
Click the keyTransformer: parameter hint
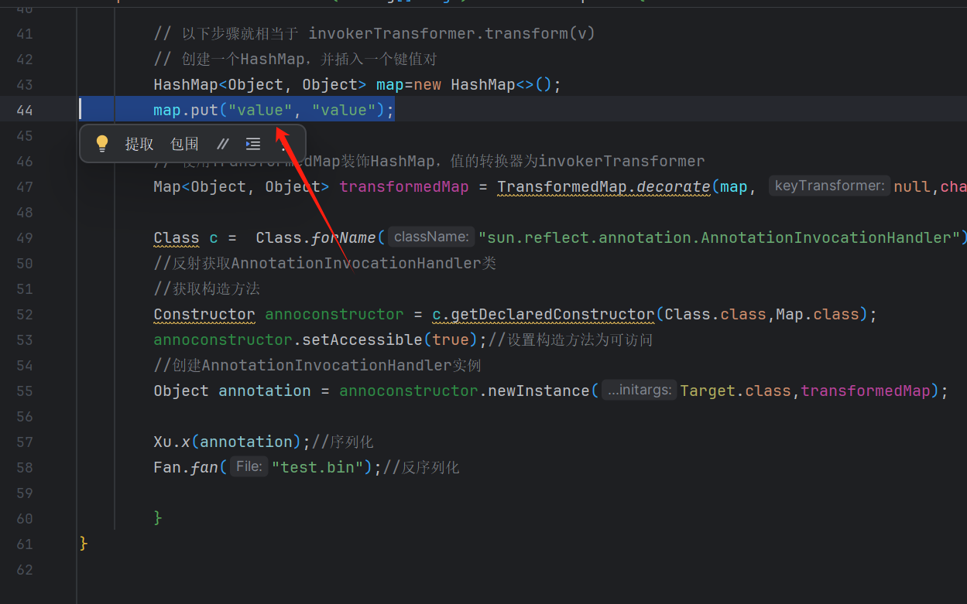(x=828, y=186)
